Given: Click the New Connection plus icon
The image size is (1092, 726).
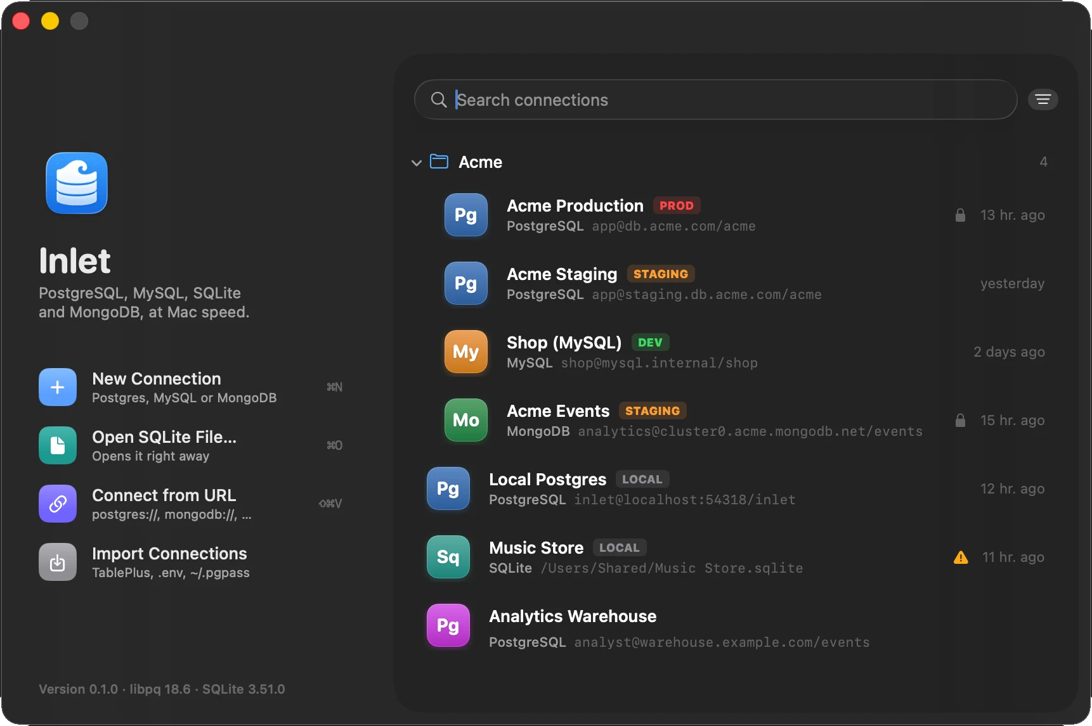Looking at the screenshot, I should tap(58, 387).
